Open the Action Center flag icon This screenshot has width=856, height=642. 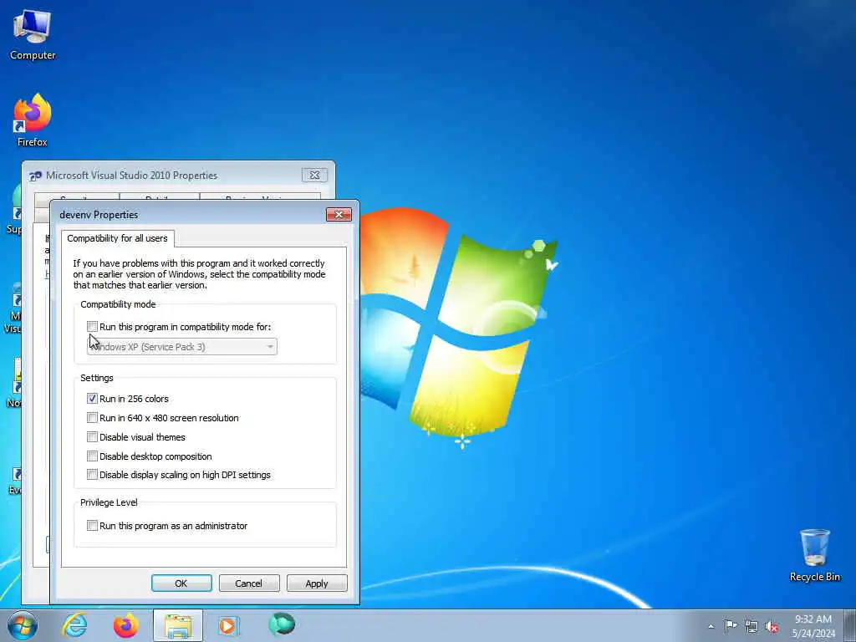(x=731, y=626)
